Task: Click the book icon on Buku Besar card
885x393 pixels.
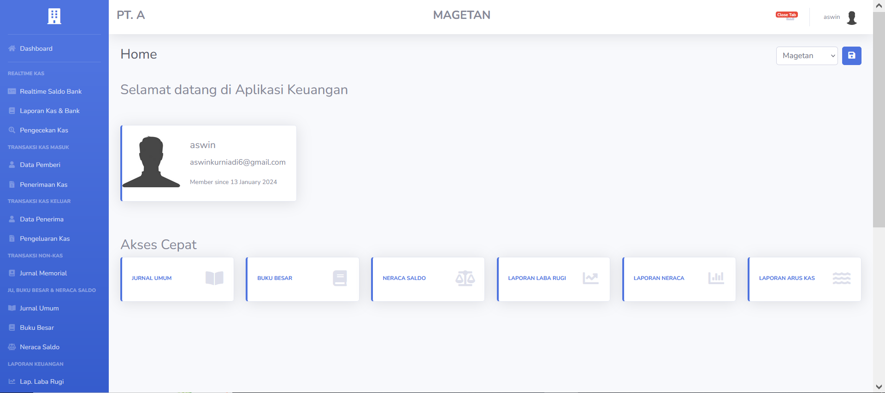Action: click(340, 278)
